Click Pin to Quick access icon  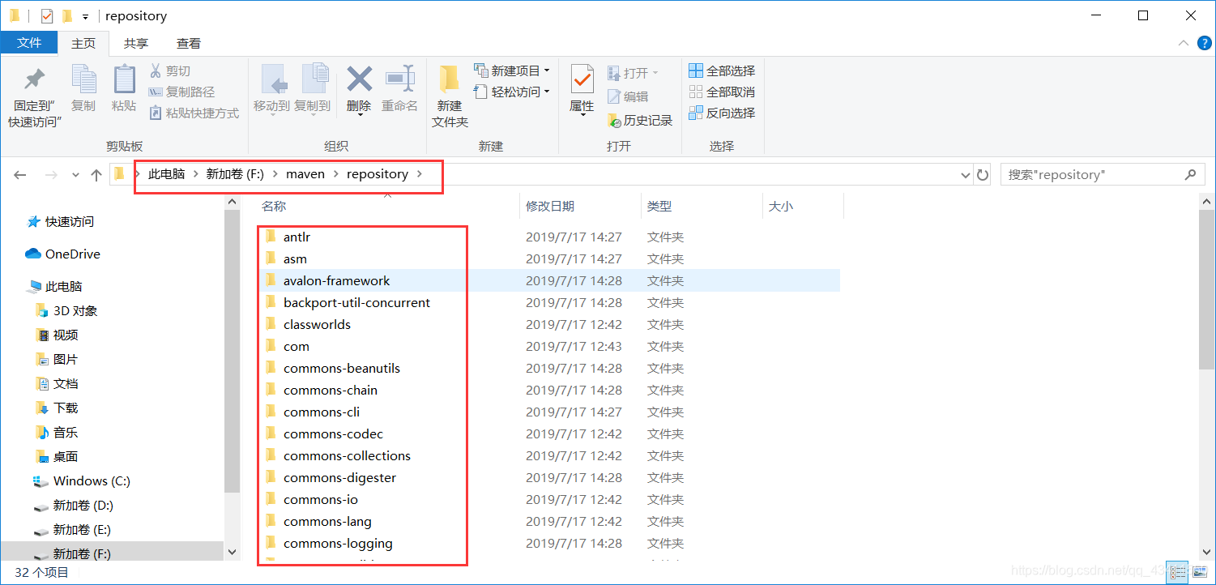(x=34, y=80)
